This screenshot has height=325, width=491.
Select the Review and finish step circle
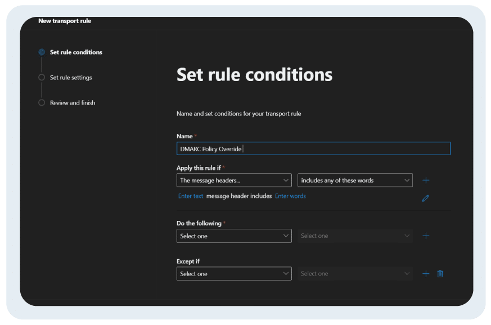click(42, 103)
